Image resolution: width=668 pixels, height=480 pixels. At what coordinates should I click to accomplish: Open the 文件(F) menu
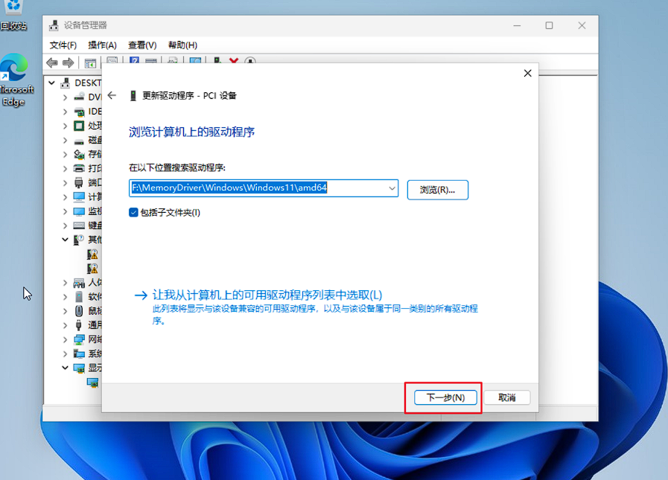63,45
